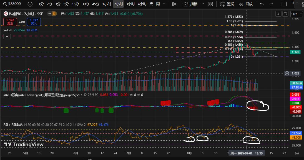The image size is (304, 160).
Task: Toggle the D session indicator switch
Action: (52, 14)
